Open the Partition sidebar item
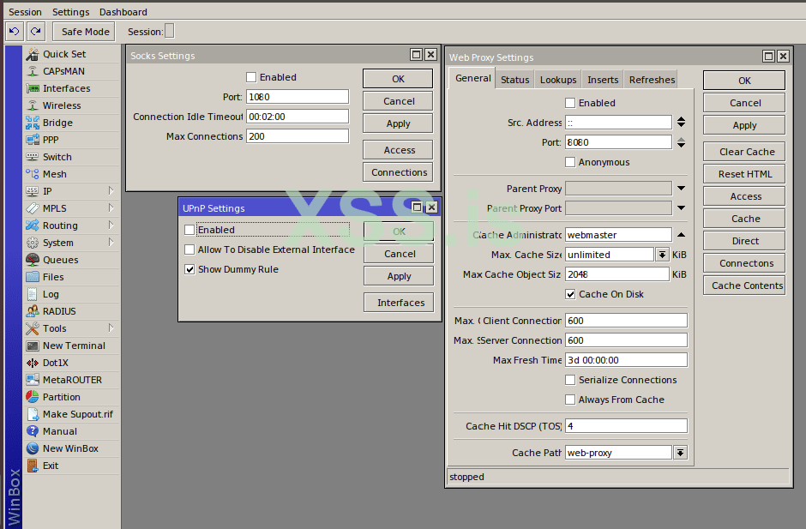 point(72,397)
